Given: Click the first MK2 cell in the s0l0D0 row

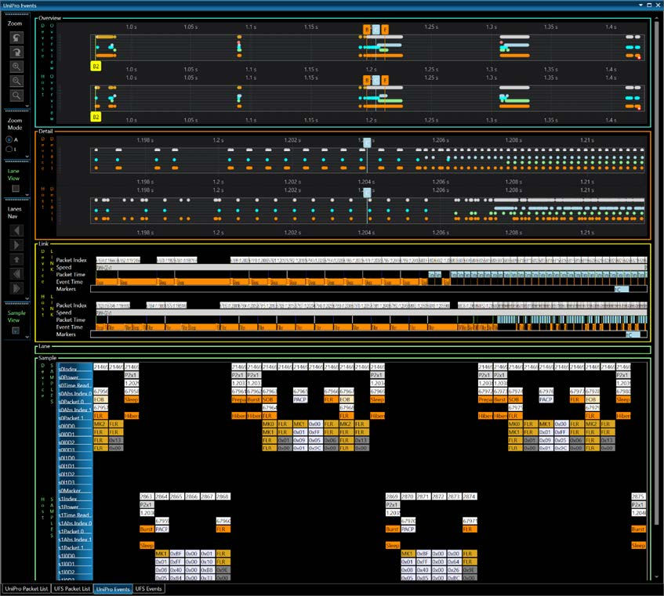Looking at the screenshot, I should coord(100,424).
